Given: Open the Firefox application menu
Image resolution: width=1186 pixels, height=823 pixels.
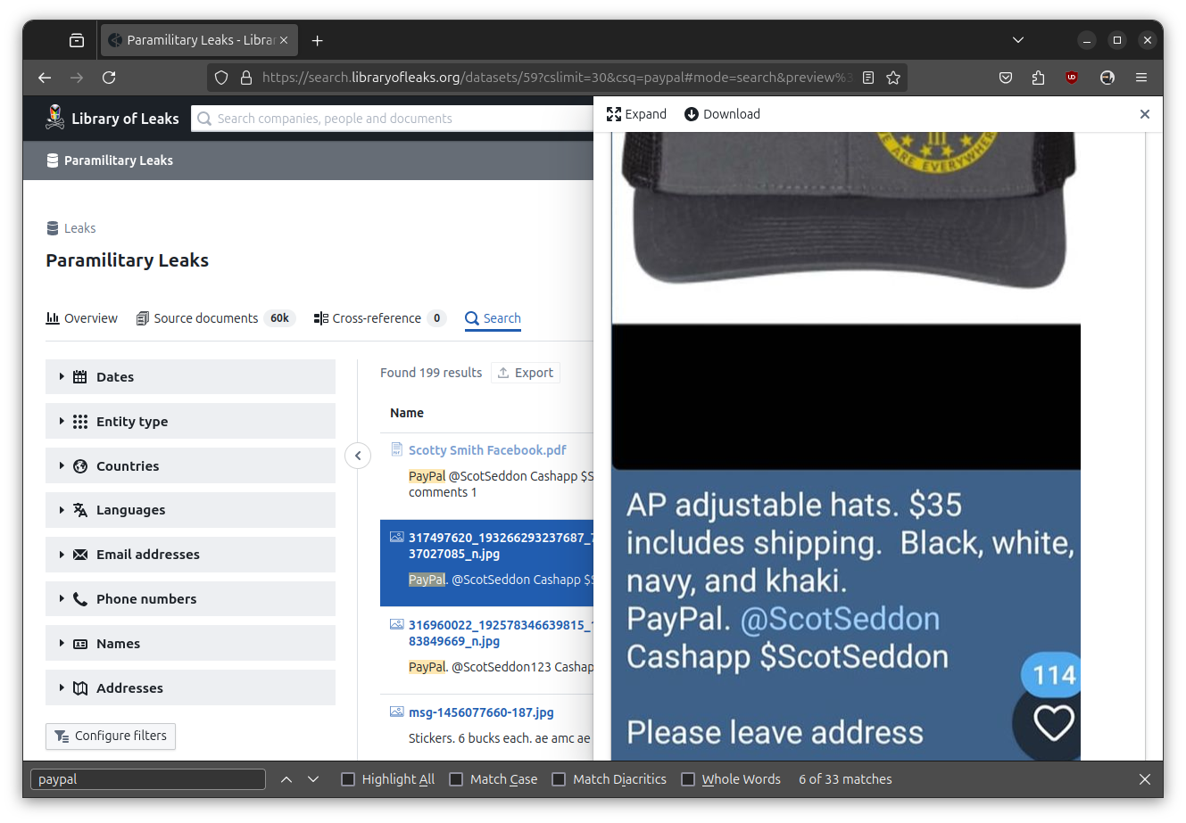Looking at the screenshot, I should [x=1141, y=78].
